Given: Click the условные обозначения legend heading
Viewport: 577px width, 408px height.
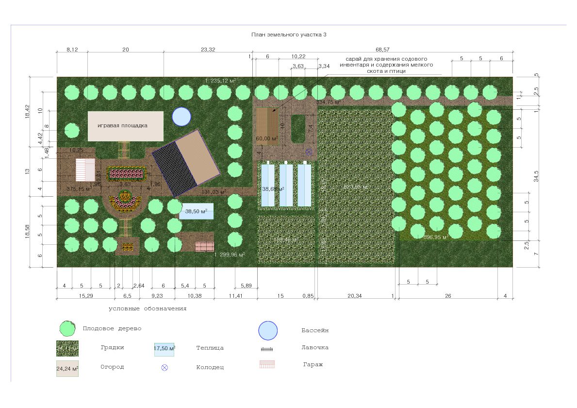Looking at the screenshot, I should 148,308.
